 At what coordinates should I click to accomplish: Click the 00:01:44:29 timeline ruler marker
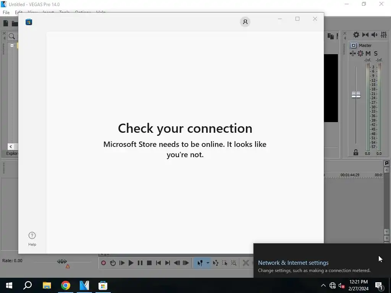tap(350, 175)
